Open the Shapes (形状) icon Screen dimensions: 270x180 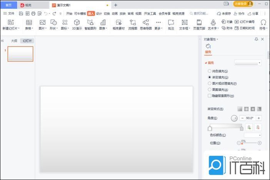pyautogui.click(x=53, y=22)
